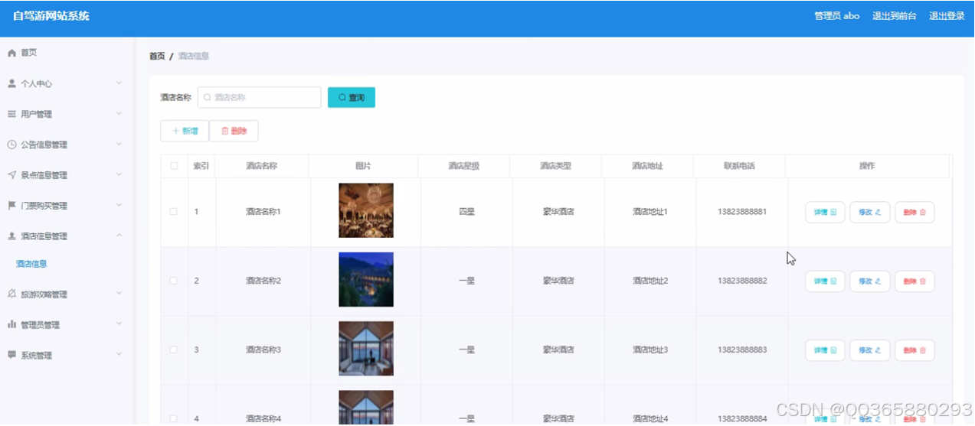This screenshot has width=975, height=426.
Task: Click the search magnifier icon inside 酒店名称 field
Action: (x=207, y=98)
